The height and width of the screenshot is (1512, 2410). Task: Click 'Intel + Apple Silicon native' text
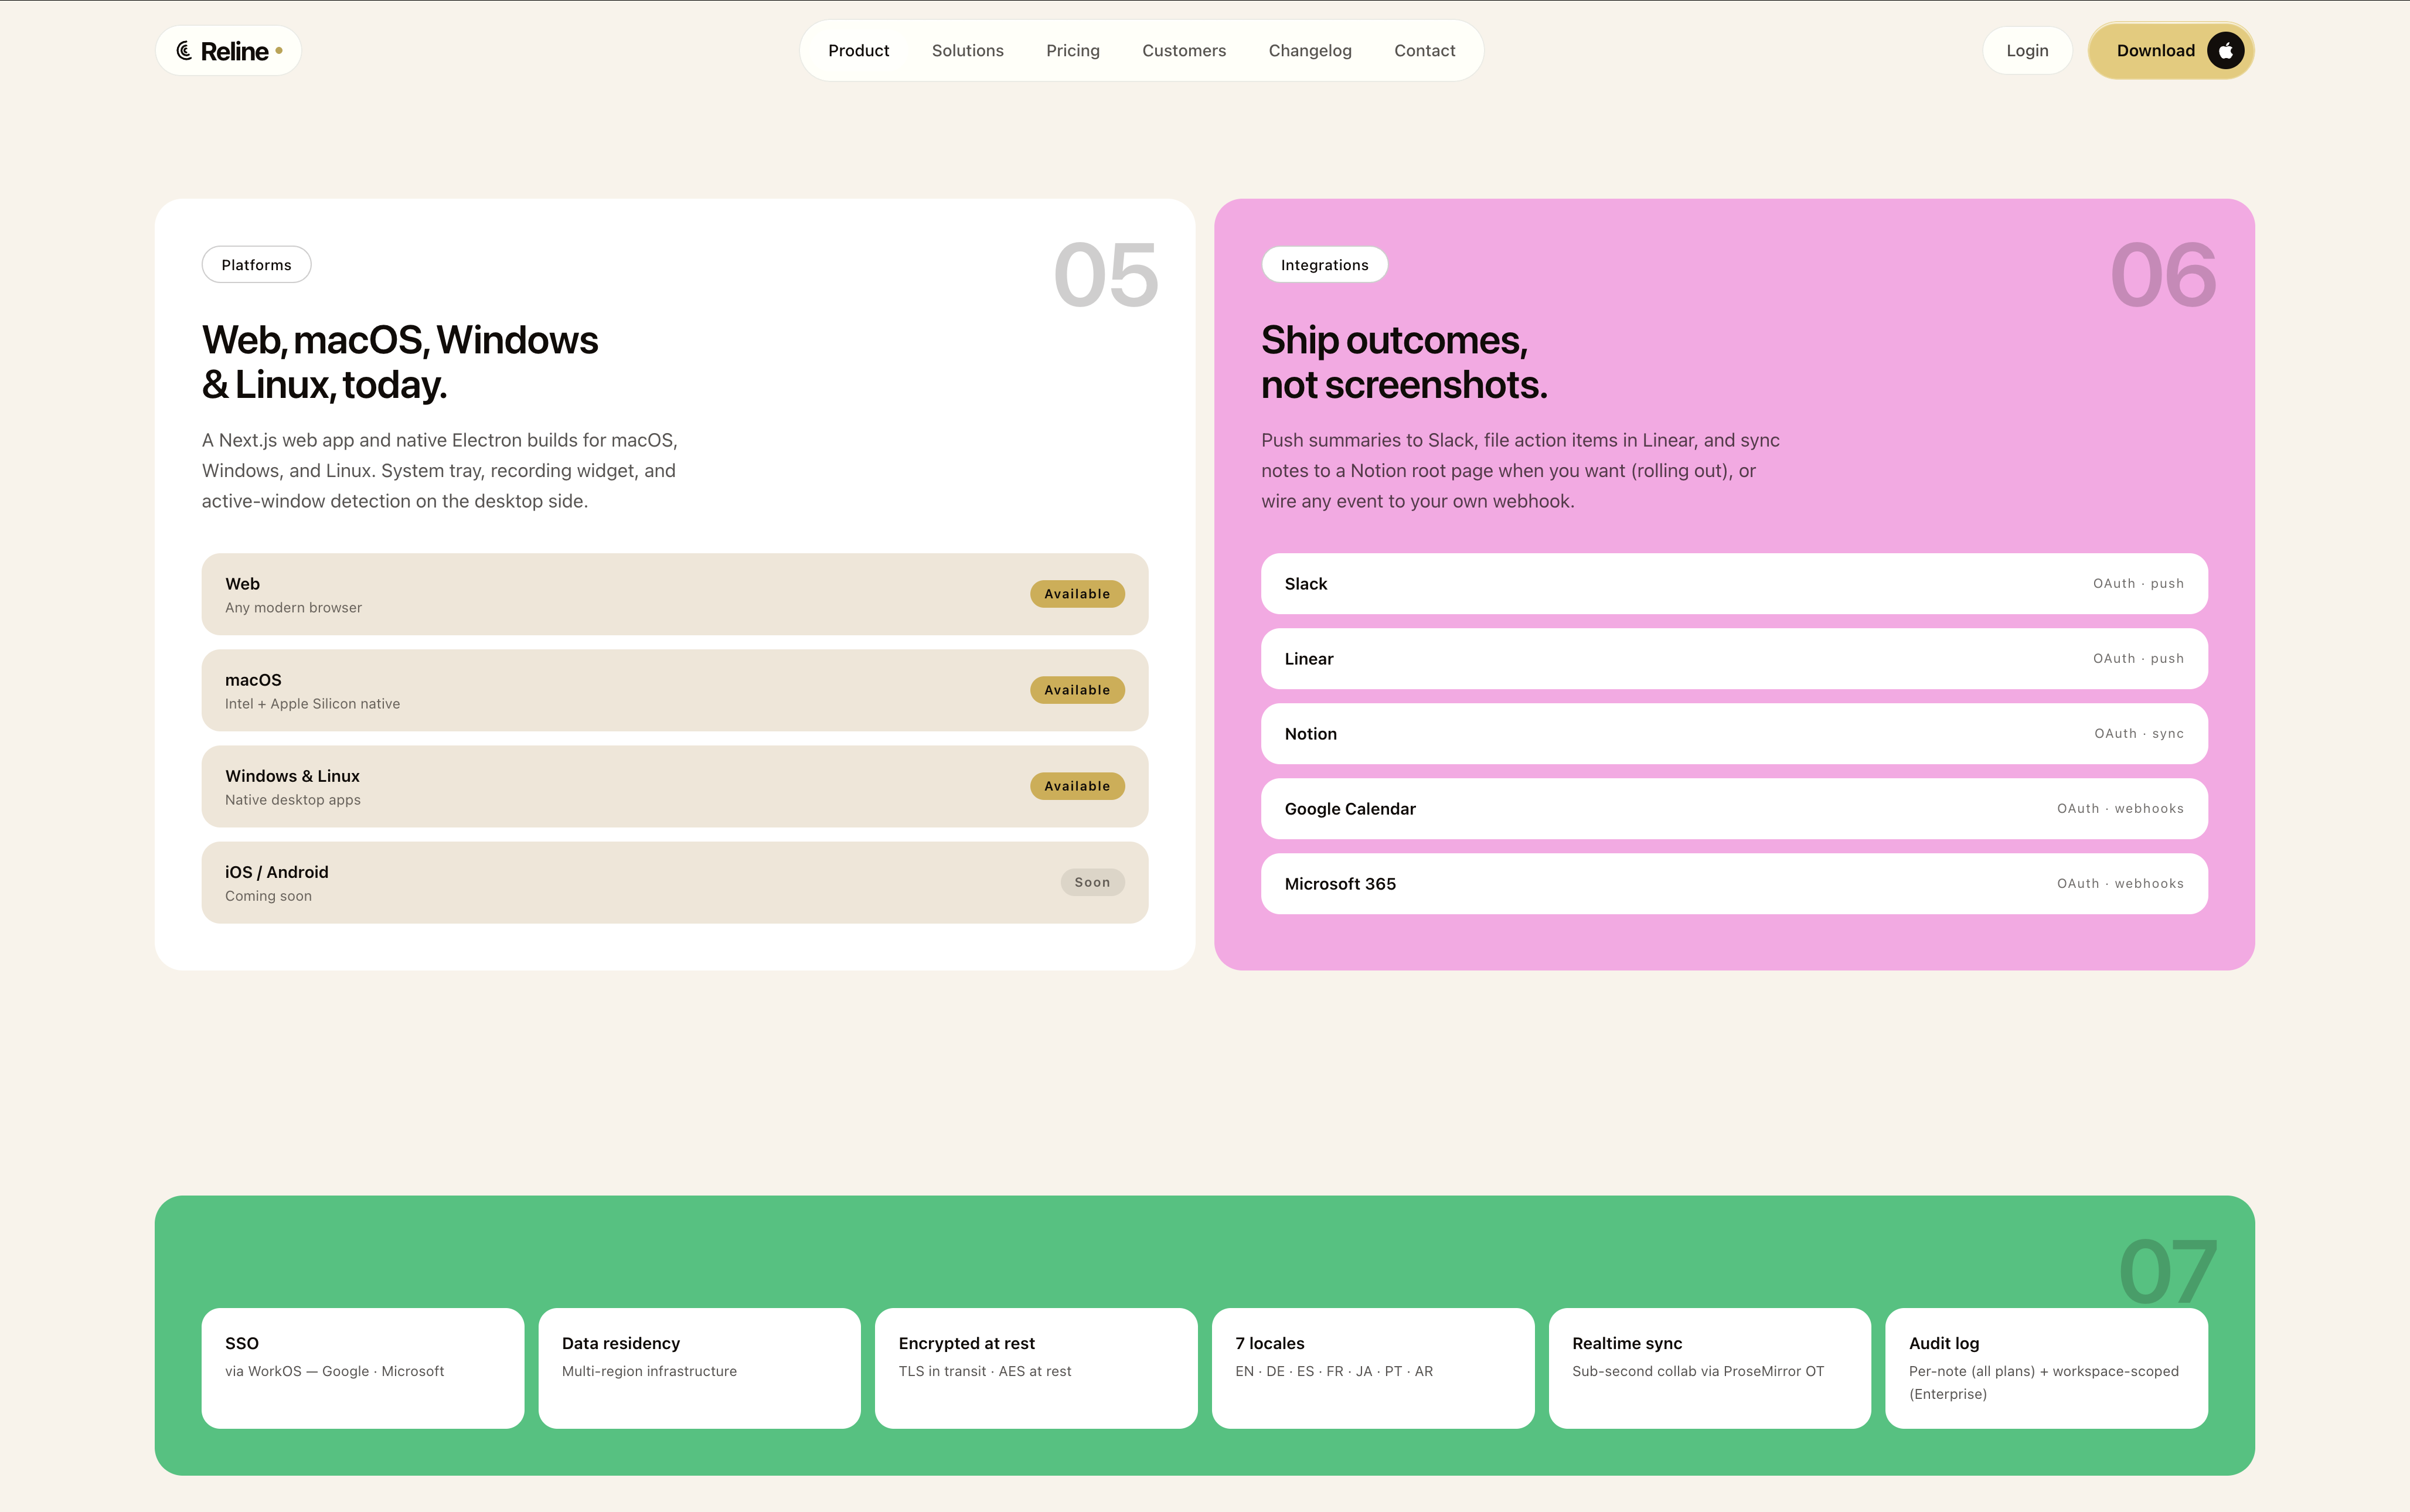coord(312,704)
